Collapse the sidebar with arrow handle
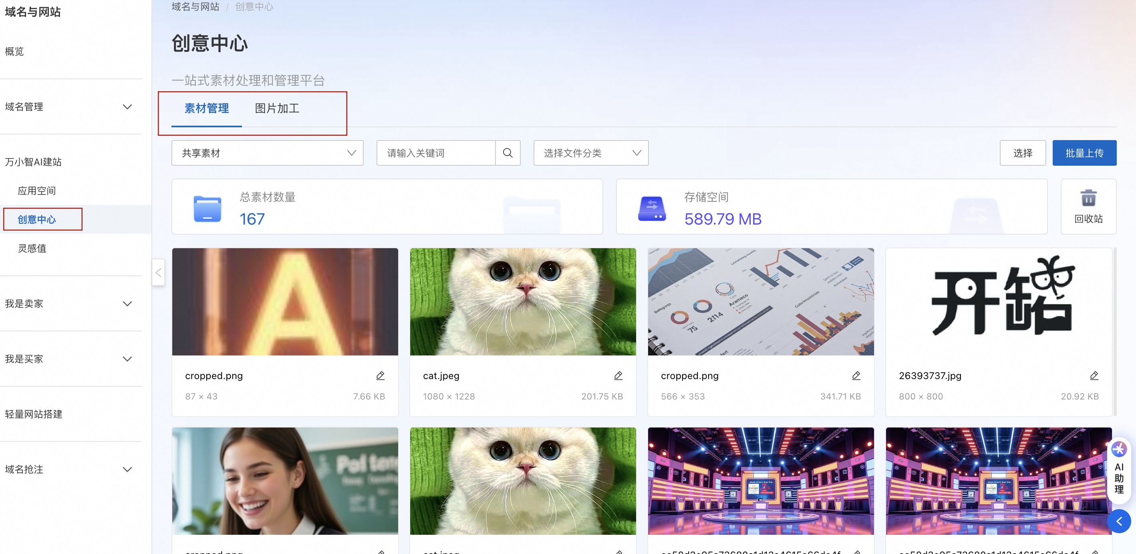The height and width of the screenshot is (554, 1136). [x=158, y=273]
